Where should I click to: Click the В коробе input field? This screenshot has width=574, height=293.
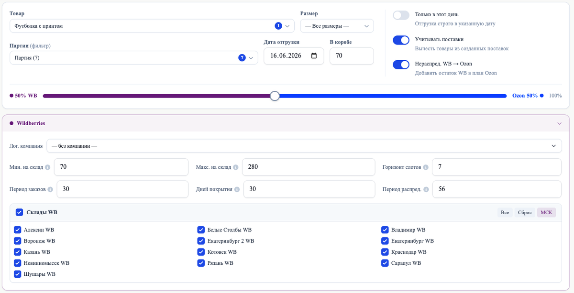click(x=352, y=56)
